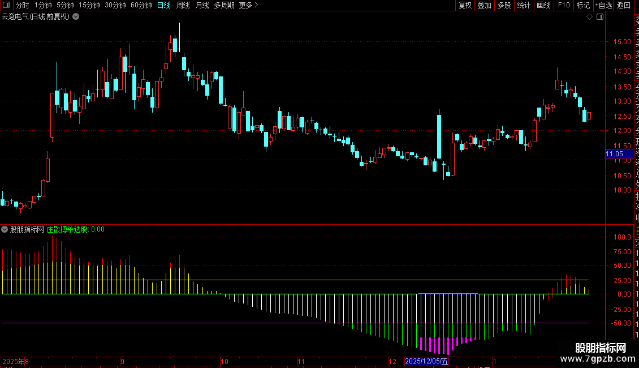The image size is (639, 368).
Task: Click the 11.05 current price marker
Action: (x=619, y=154)
